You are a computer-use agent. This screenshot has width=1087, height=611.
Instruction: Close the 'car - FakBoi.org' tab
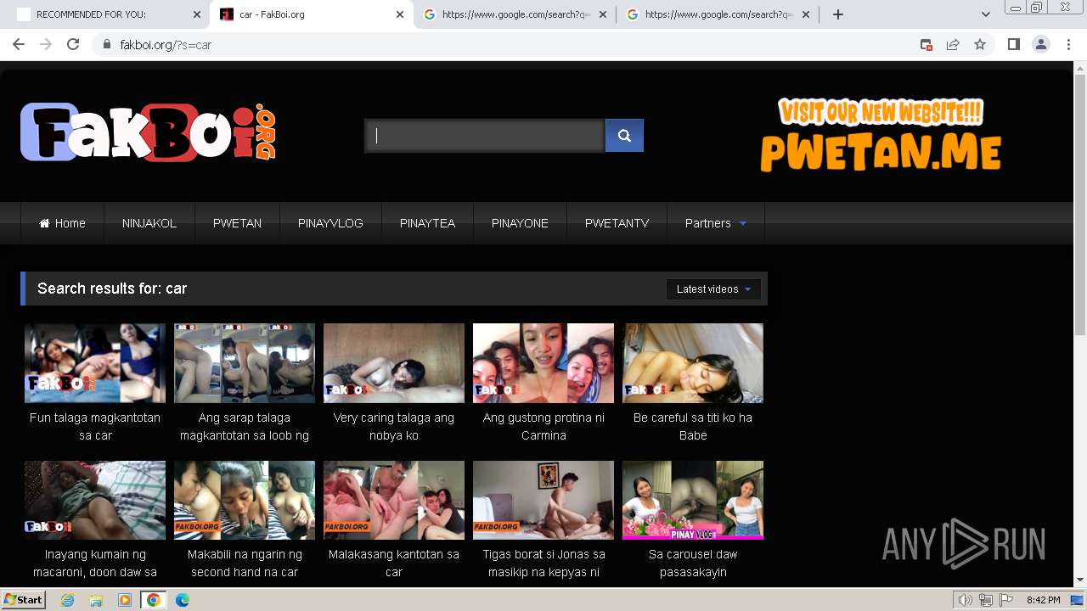[400, 14]
